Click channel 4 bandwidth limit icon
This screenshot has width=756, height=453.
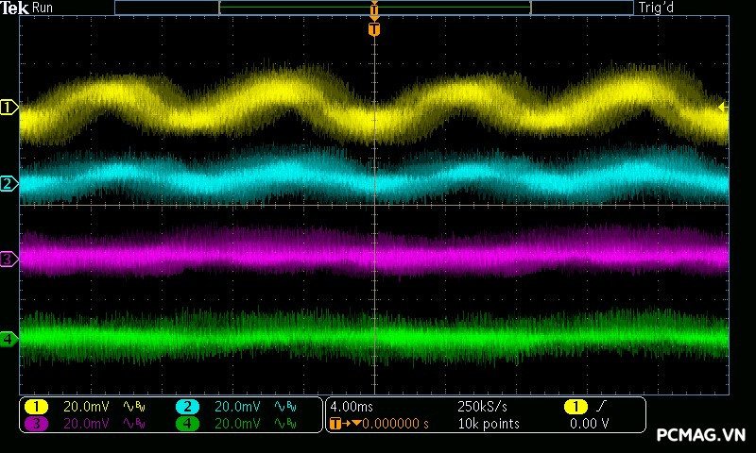point(283,424)
